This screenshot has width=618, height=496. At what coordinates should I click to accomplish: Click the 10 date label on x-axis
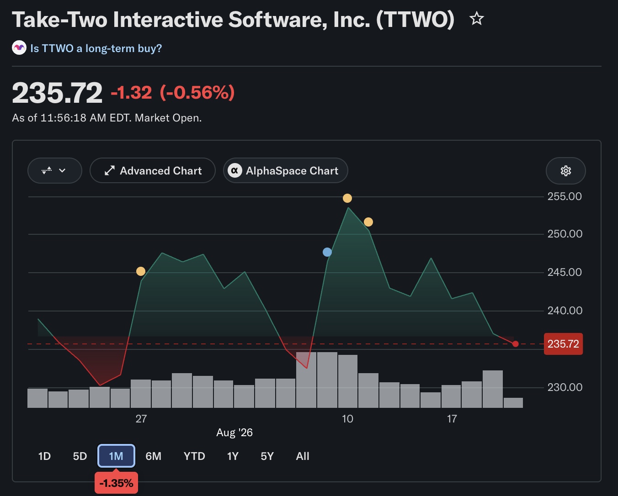tap(347, 419)
